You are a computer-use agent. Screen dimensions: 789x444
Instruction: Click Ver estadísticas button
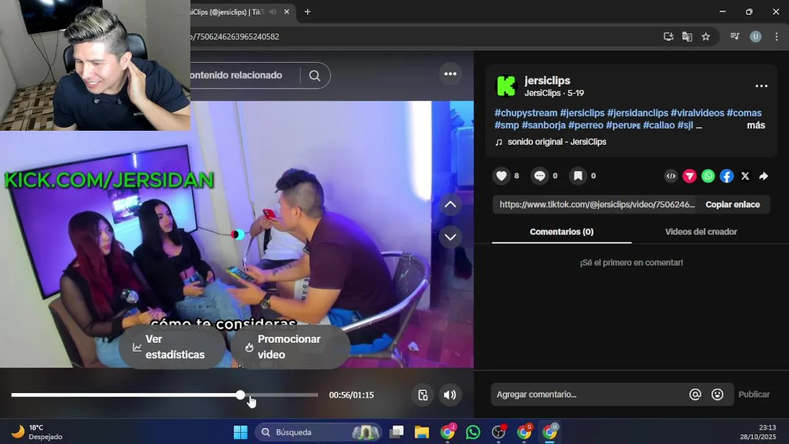pyautogui.click(x=171, y=347)
